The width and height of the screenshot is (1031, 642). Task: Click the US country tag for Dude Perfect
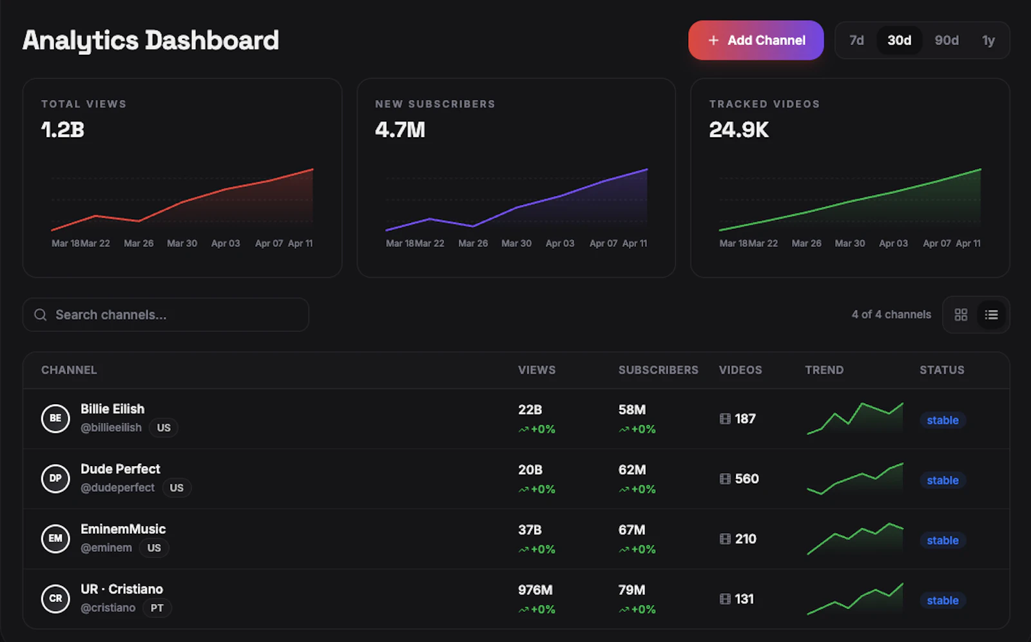point(177,487)
